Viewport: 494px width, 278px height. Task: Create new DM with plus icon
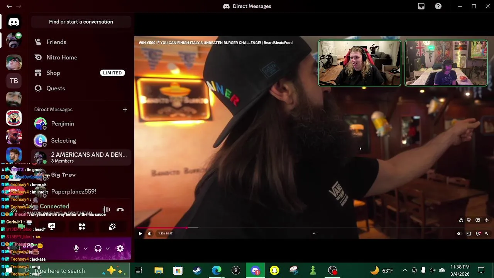[125, 110]
